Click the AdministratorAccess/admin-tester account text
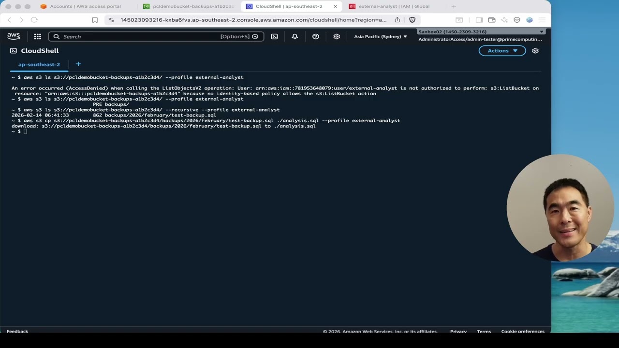 tap(480, 39)
